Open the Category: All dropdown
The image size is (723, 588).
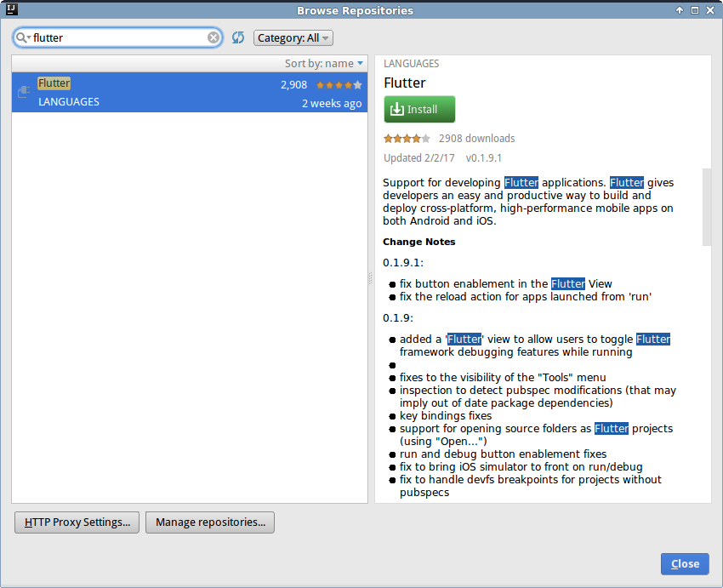coord(293,37)
